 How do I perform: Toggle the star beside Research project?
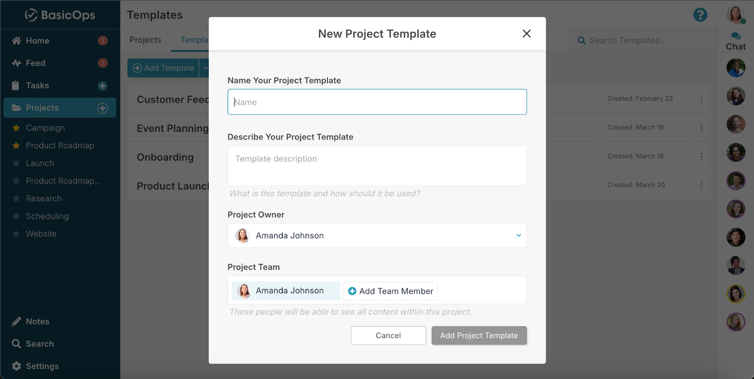point(16,199)
